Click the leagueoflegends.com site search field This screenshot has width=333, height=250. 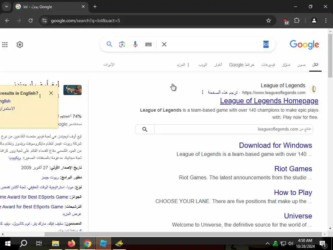click(x=233, y=129)
